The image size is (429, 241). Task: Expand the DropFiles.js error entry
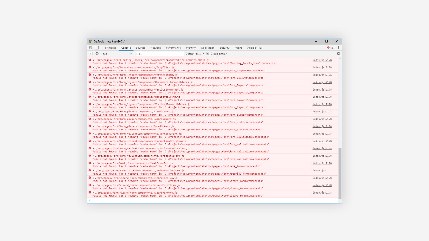tap(93, 67)
